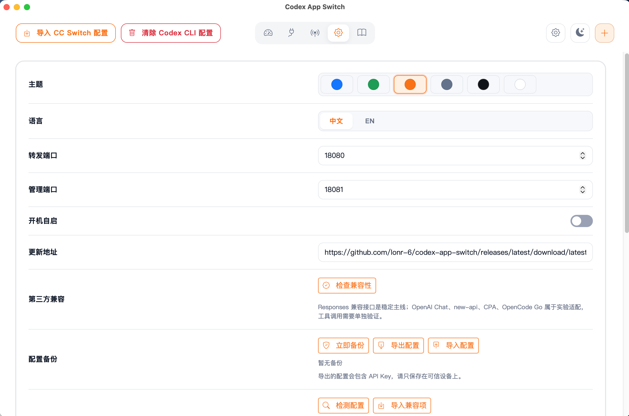Click the 开机自启 setting label

[x=43, y=221]
